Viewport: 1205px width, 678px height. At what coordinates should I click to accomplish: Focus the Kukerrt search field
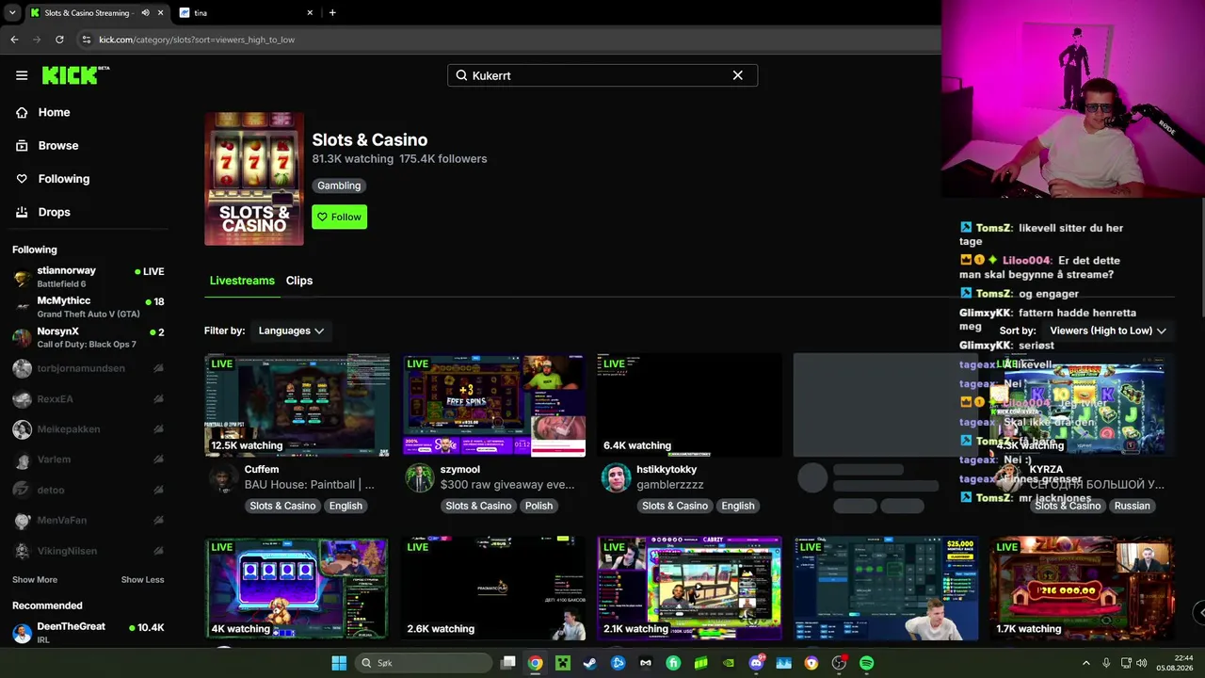tap(602, 75)
